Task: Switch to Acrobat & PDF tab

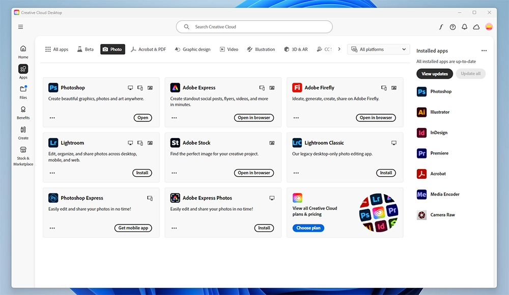Action: (148, 49)
